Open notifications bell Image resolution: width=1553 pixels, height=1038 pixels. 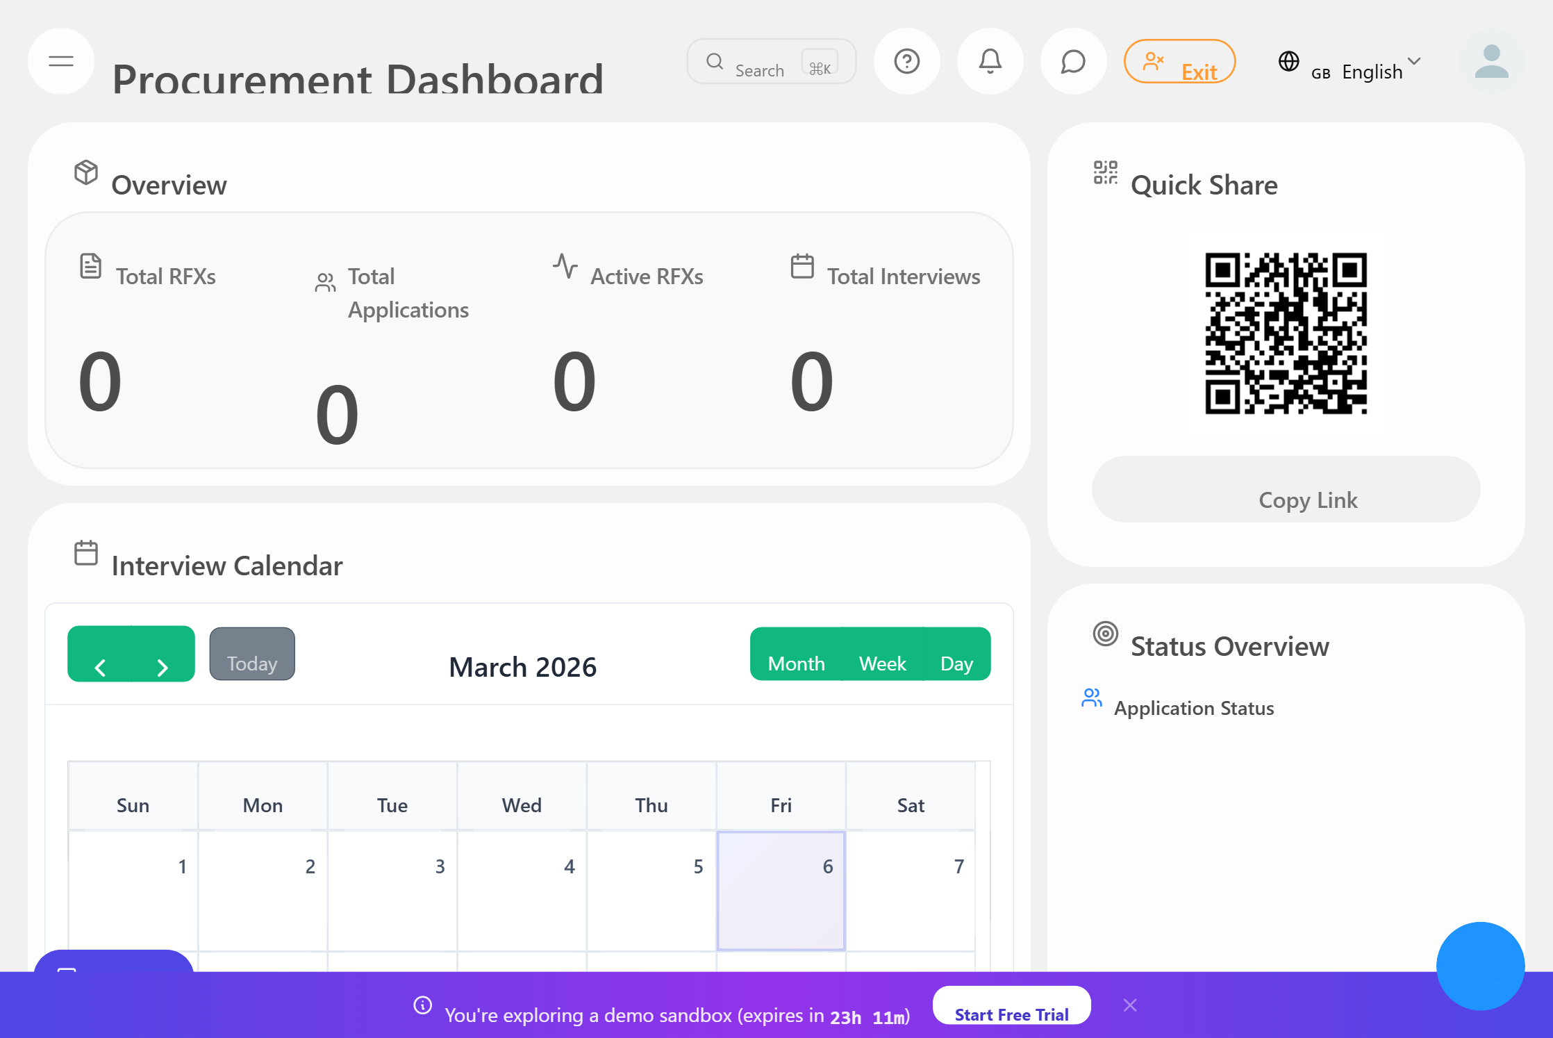click(x=990, y=61)
